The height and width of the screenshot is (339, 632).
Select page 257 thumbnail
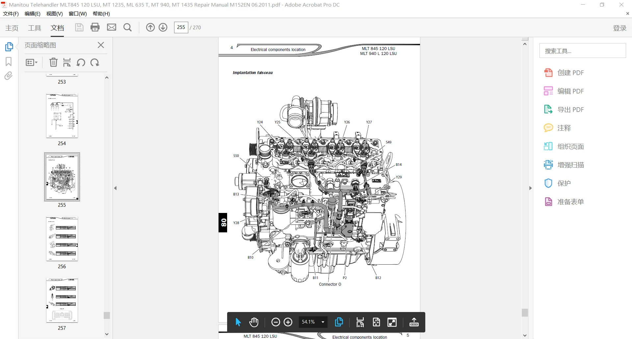coord(62,300)
